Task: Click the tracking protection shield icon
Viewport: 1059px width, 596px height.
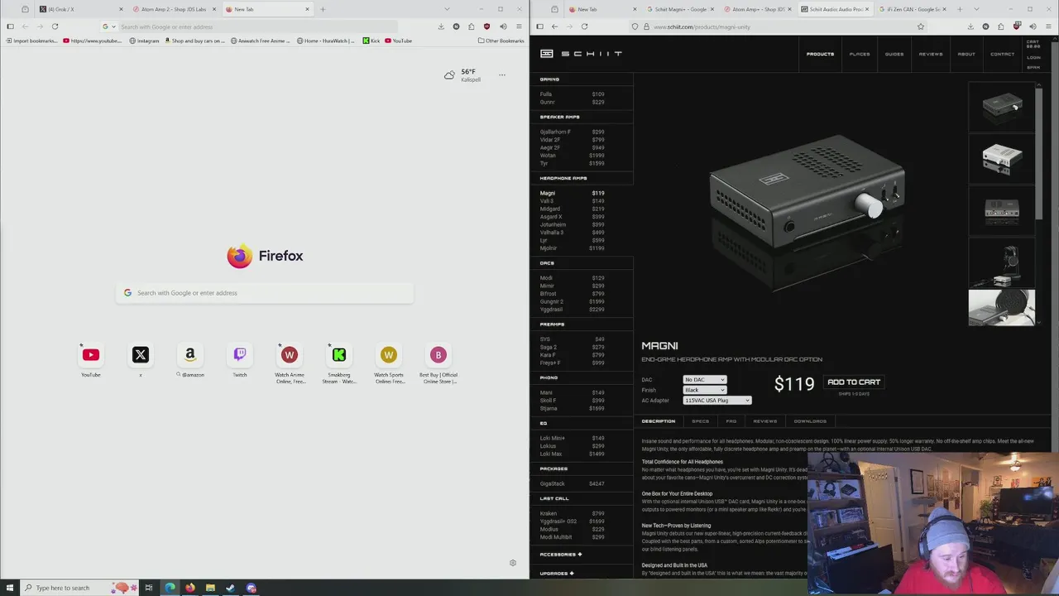Action: coord(635,26)
